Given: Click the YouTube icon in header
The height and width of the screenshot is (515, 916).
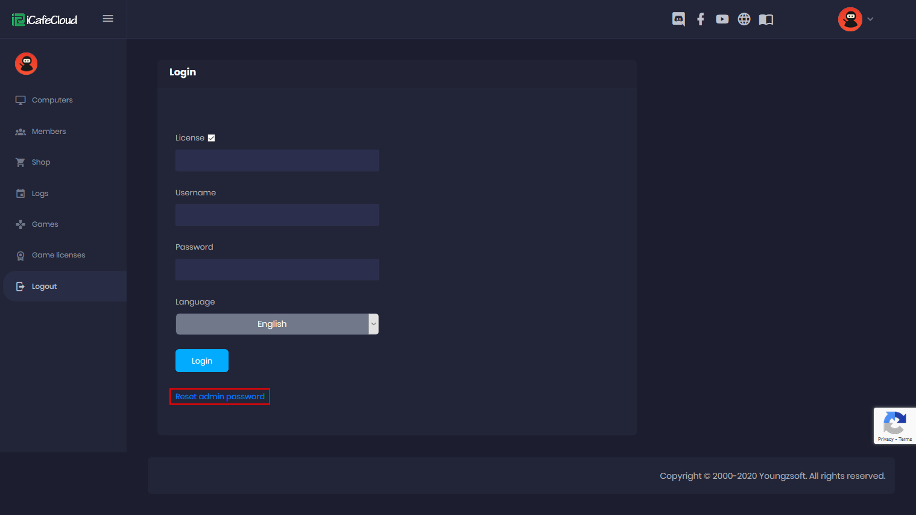Looking at the screenshot, I should point(722,19).
